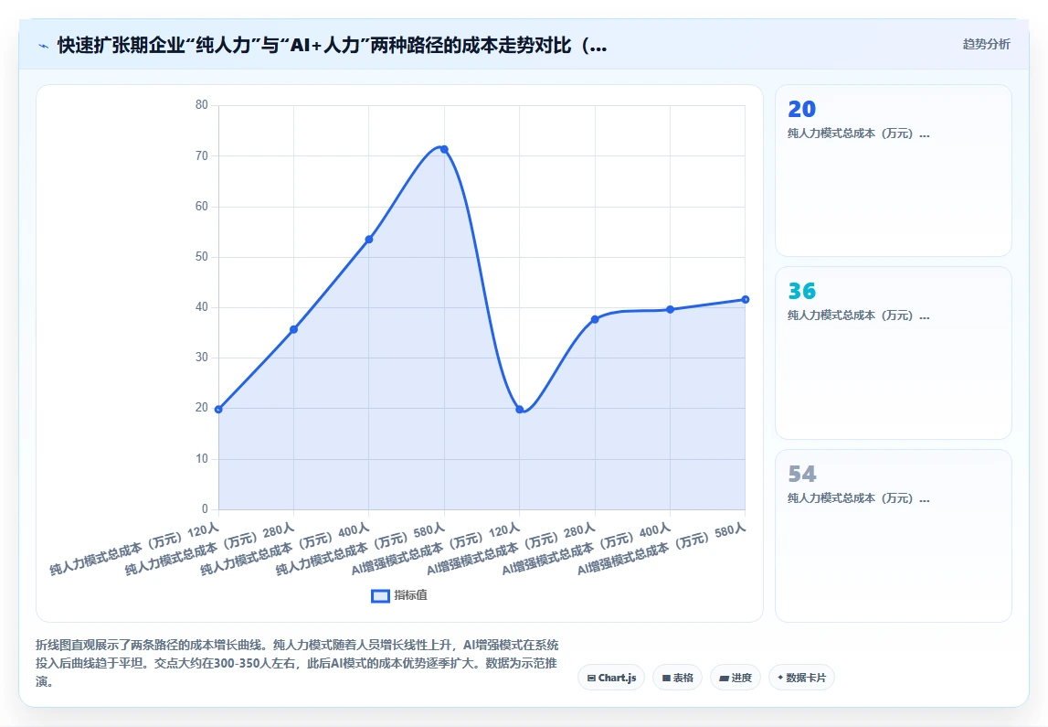This screenshot has height=727, width=1048.
Task: Click the 指标值 legend label
Action: (x=410, y=595)
